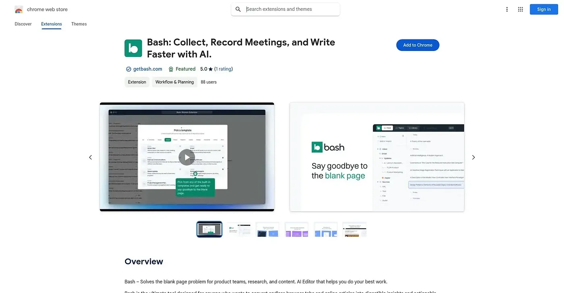The image size is (564, 293).
Task: Select the third thumbnail with dark and blue panels
Action: 267,229
